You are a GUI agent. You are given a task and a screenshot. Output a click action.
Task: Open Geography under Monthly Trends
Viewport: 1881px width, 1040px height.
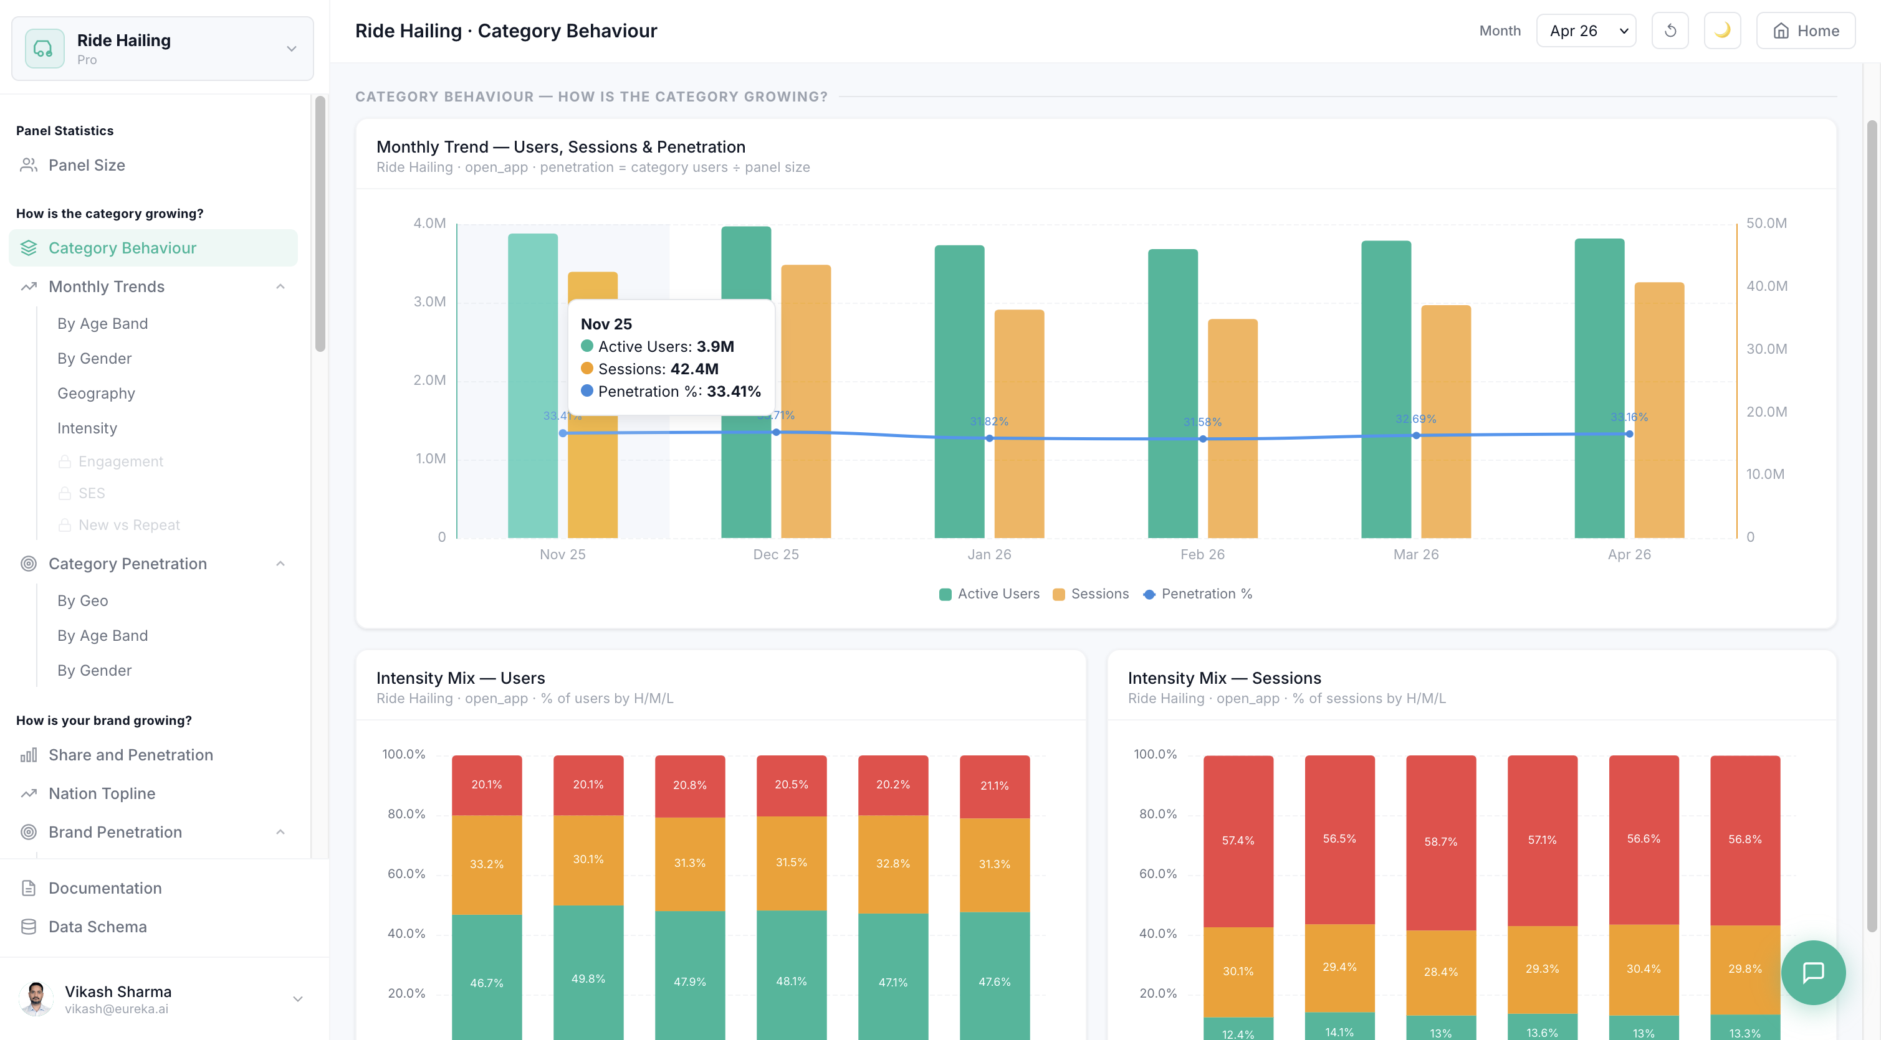(x=97, y=394)
